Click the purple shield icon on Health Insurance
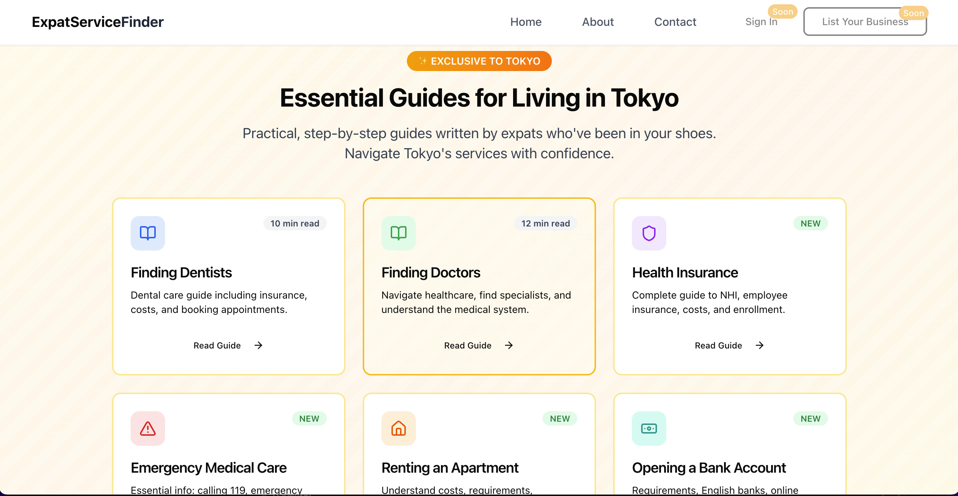The width and height of the screenshot is (958, 496). pos(649,233)
